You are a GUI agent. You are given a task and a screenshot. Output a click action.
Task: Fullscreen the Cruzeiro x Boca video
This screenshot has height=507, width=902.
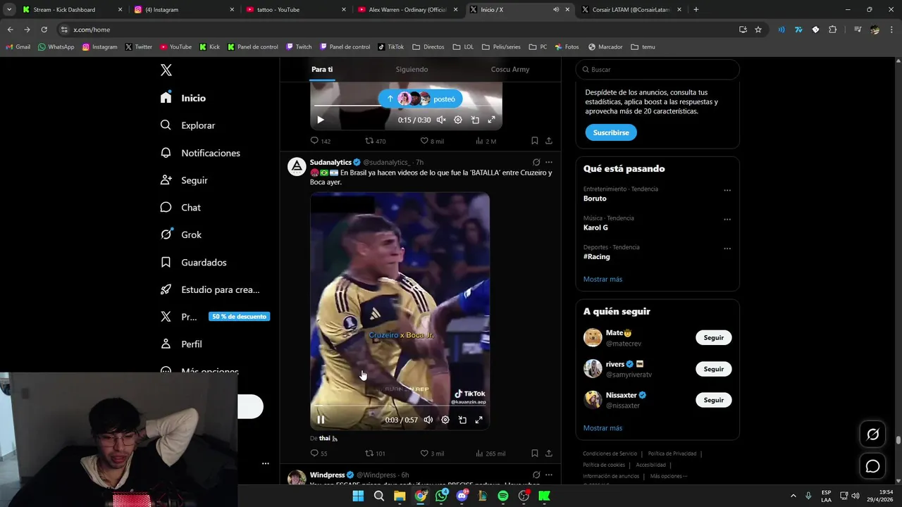[479, 420]
